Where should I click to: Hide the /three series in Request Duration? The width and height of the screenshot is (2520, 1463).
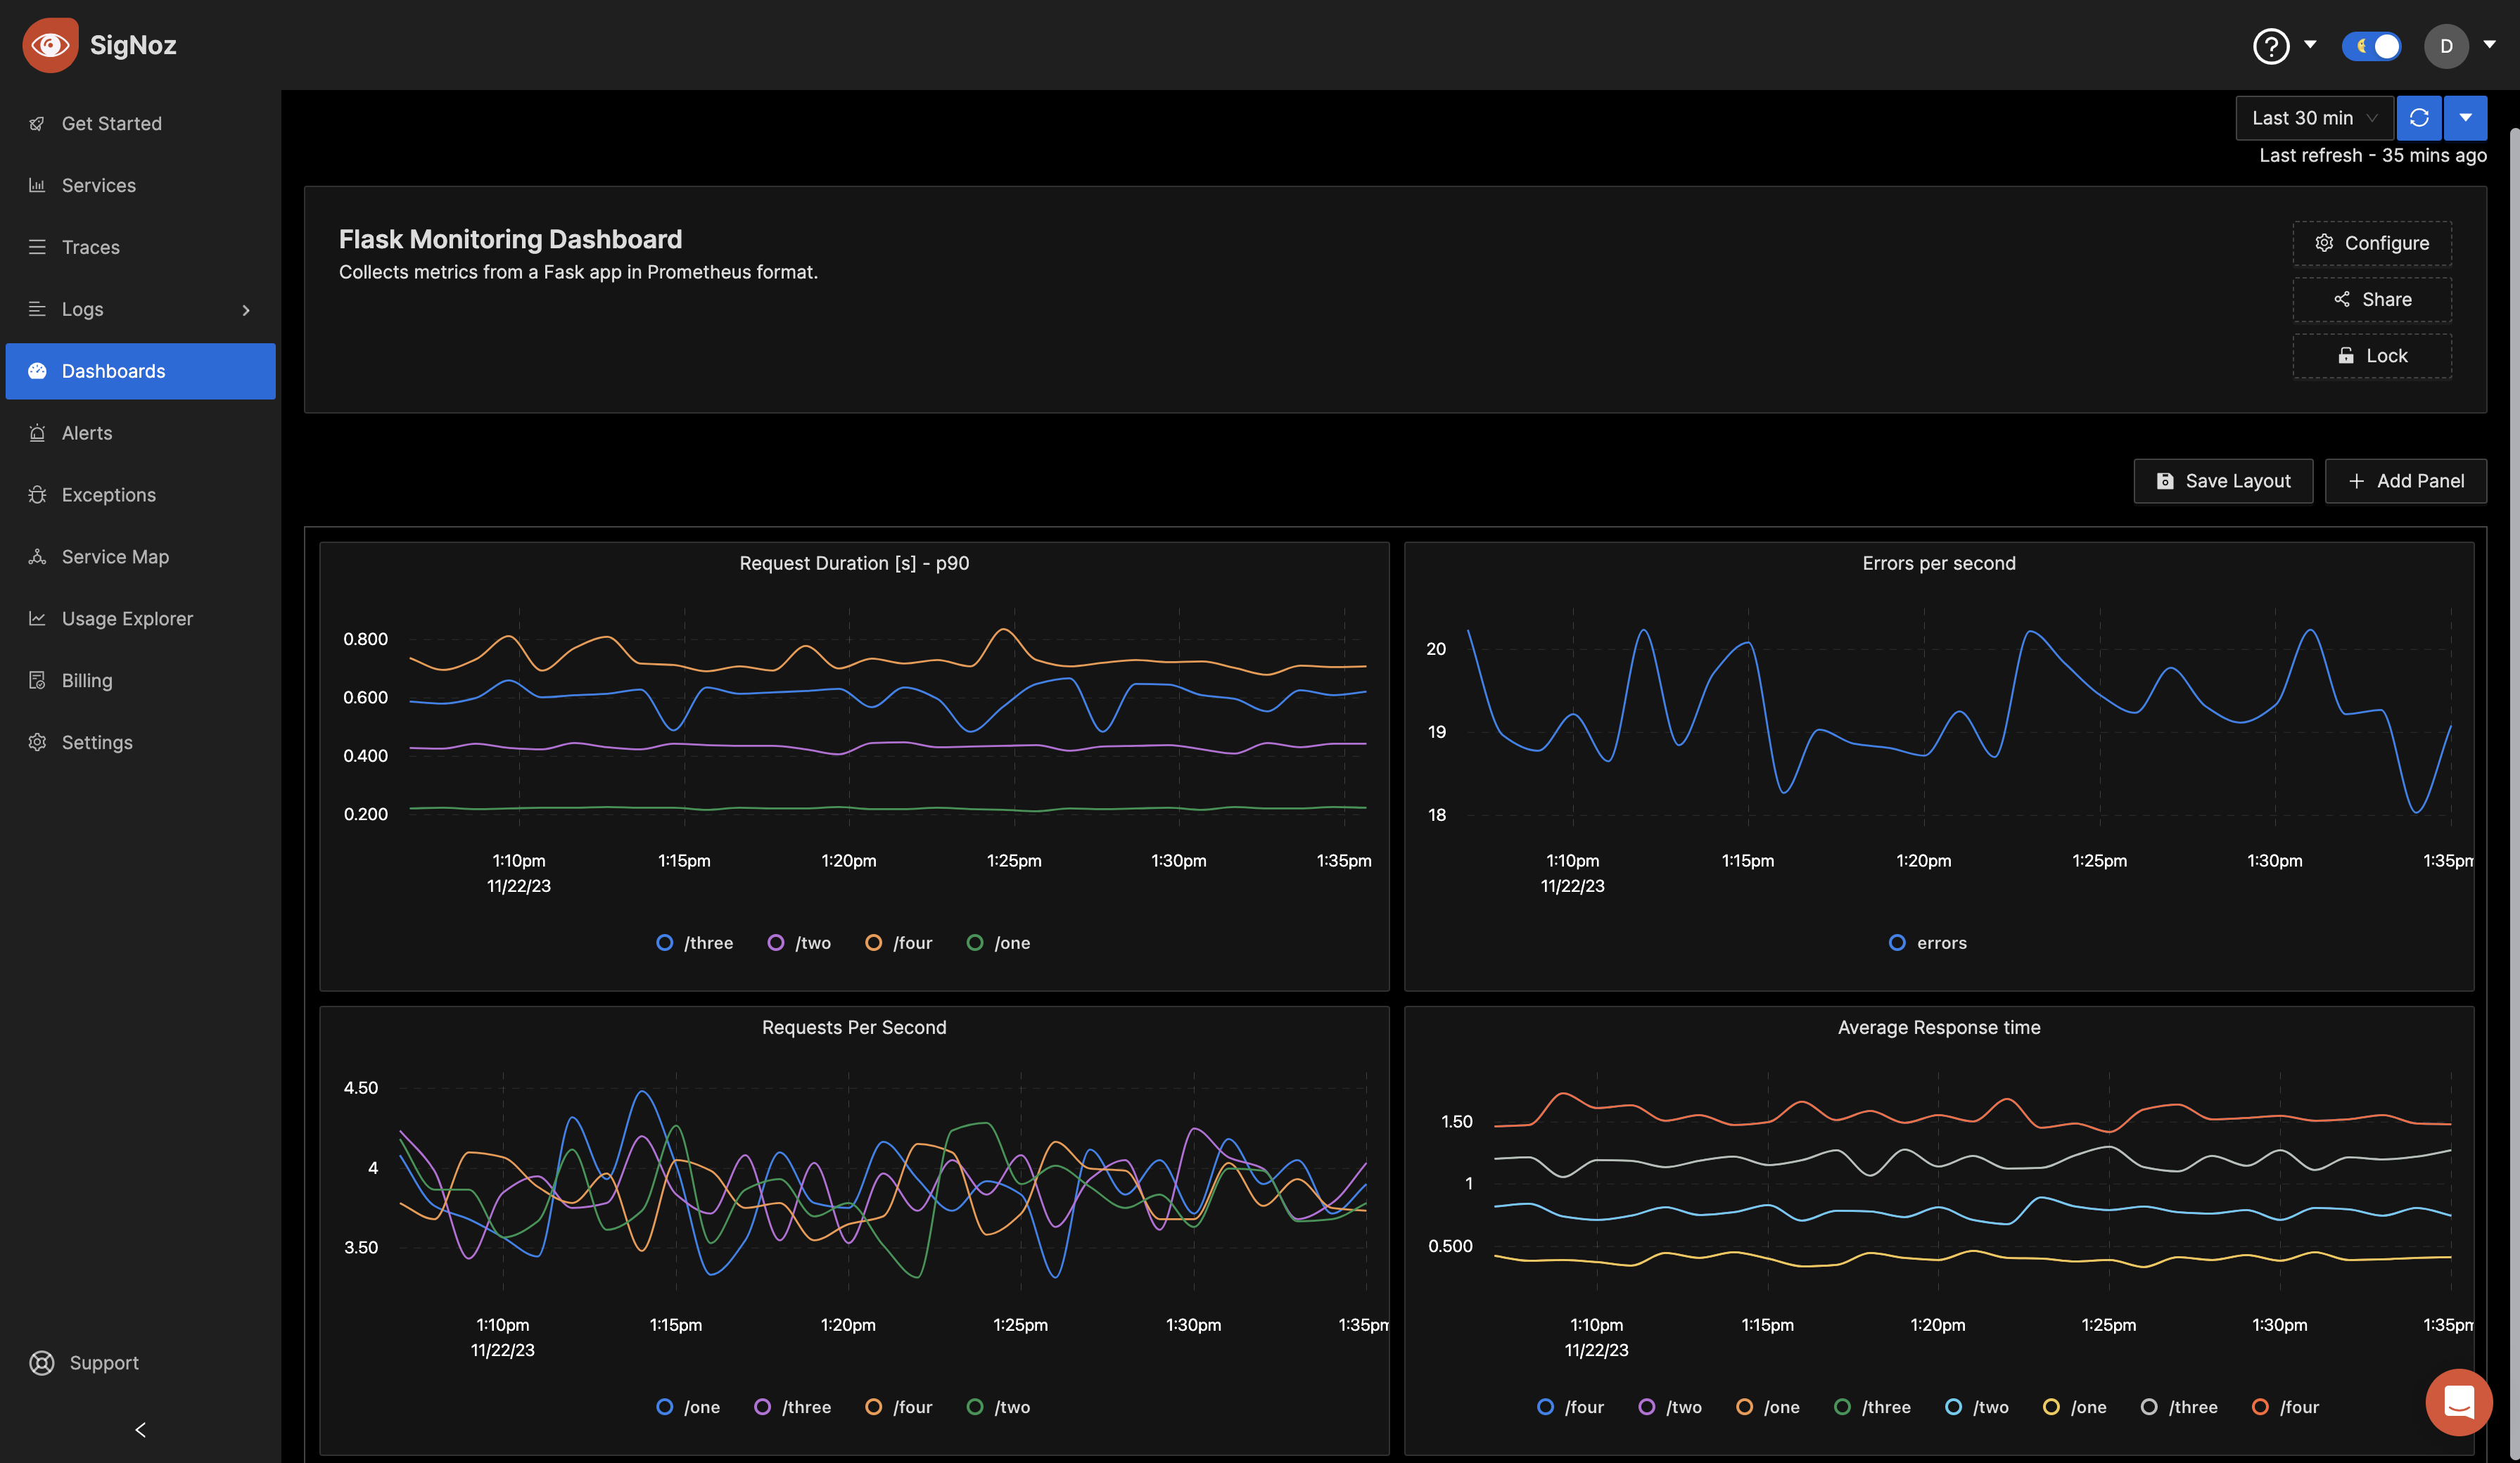click(x=694, y=942)
